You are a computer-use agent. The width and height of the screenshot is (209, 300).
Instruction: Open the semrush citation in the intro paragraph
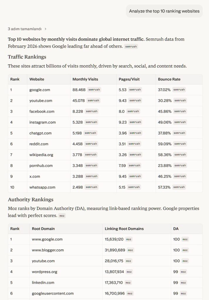(131, 46)
